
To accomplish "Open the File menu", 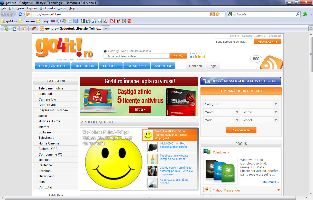I will click(x=4, y=8).
